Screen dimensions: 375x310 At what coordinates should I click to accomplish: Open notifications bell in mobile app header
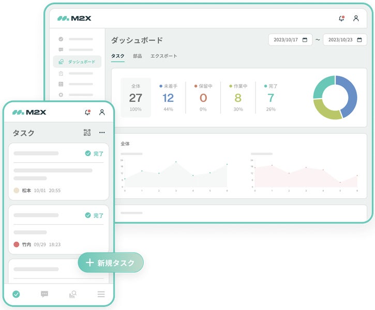(x=88, y=112)
